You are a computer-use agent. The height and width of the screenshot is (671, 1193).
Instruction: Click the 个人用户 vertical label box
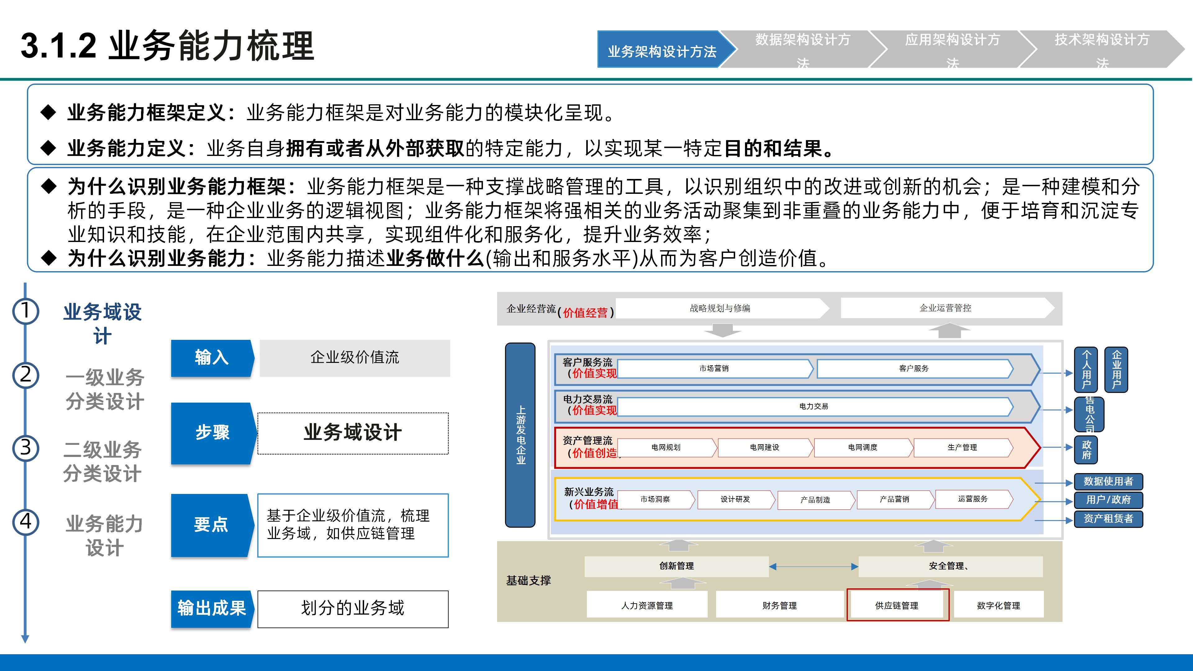tap(1086, 370)
